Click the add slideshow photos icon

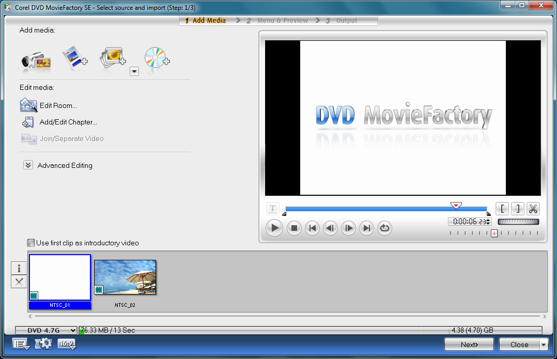[113, 58]
